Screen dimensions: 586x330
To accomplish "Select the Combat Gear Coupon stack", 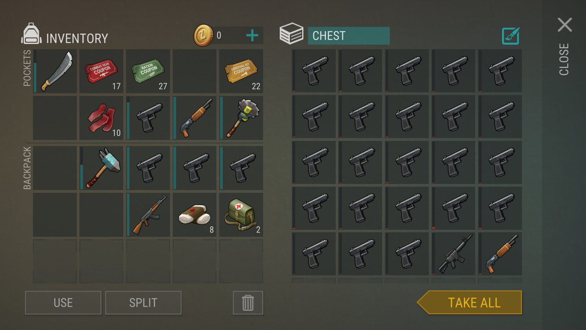I will [101, 71].
